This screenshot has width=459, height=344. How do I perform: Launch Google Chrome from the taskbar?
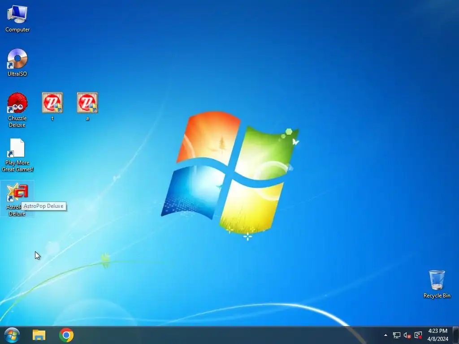coord(66,335)
